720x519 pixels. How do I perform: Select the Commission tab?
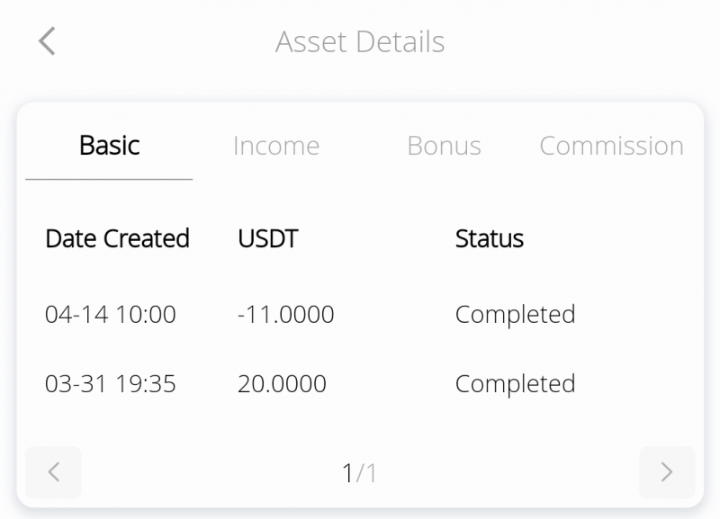click(610, 146)
